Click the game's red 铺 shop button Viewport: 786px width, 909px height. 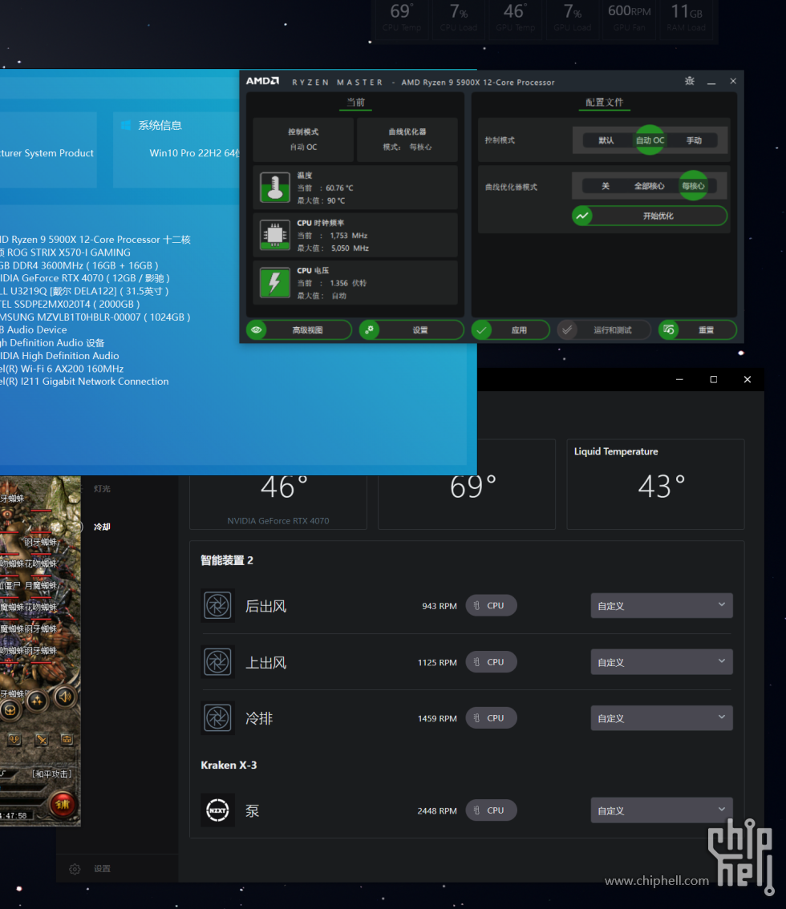pyautogui.click(x=63, y=804)
